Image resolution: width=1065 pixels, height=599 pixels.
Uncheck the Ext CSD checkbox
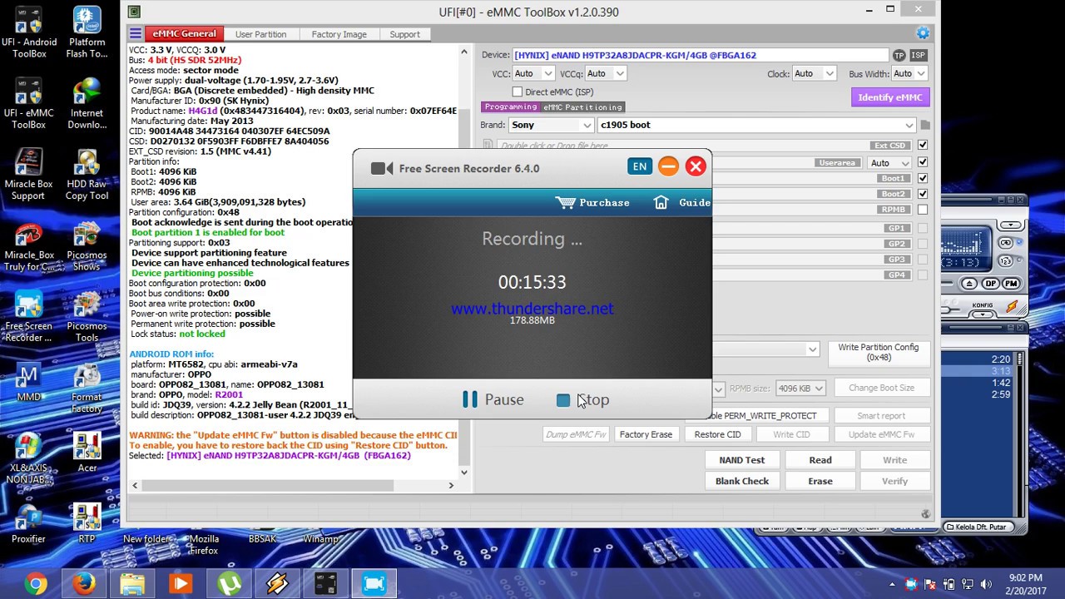coord(922,146)
